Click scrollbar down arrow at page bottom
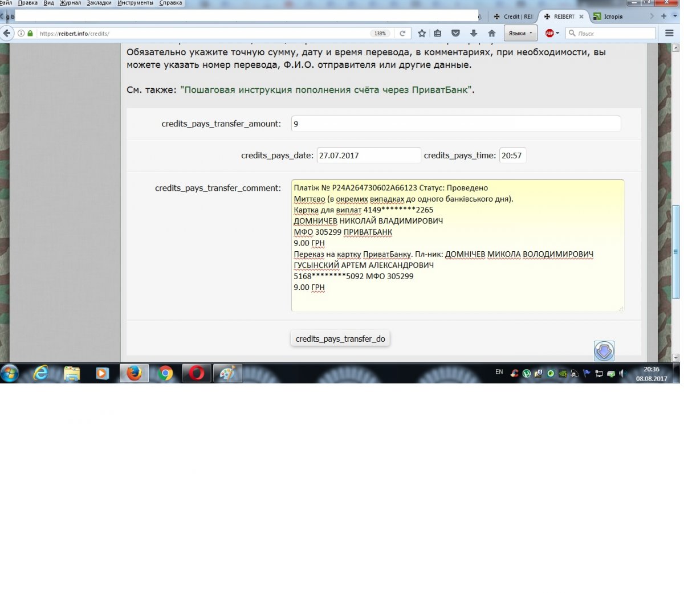684x593 pixels. (x=676, y=358)
